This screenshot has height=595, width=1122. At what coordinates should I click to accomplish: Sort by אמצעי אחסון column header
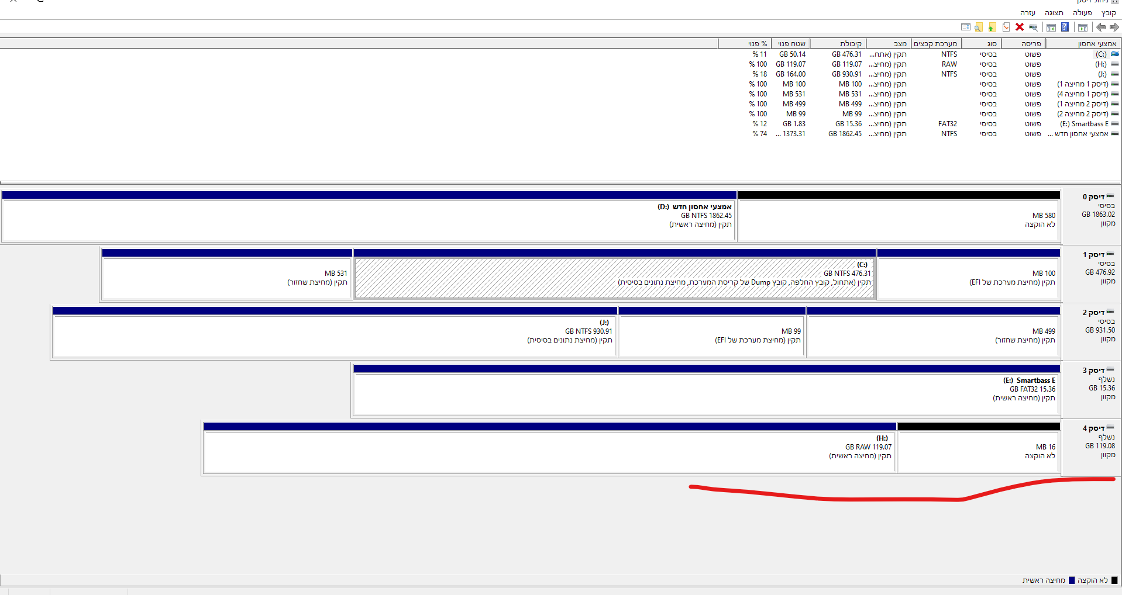(x=1083, y=44)
